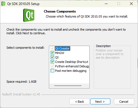
Task: Select the MinGW label in the component list
Action: (60, 53)
